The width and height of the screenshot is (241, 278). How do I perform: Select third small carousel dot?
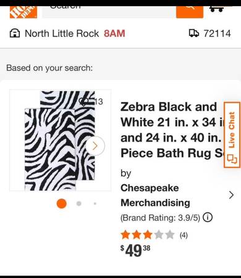tap(95, 204)
